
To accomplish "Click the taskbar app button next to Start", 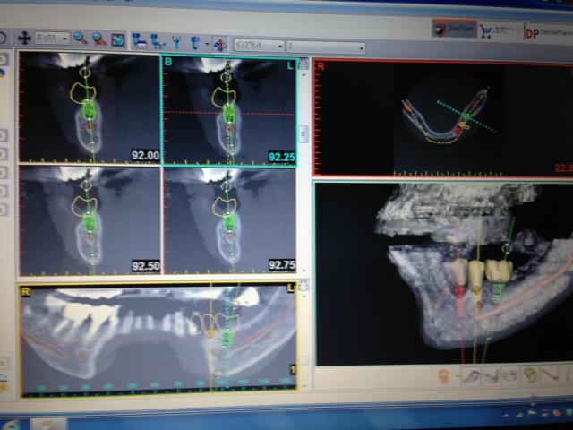I will (48, 425).
